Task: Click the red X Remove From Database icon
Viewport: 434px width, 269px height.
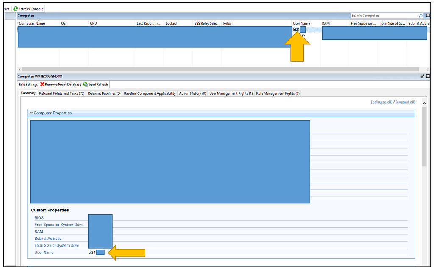Action: pos(42,84)
